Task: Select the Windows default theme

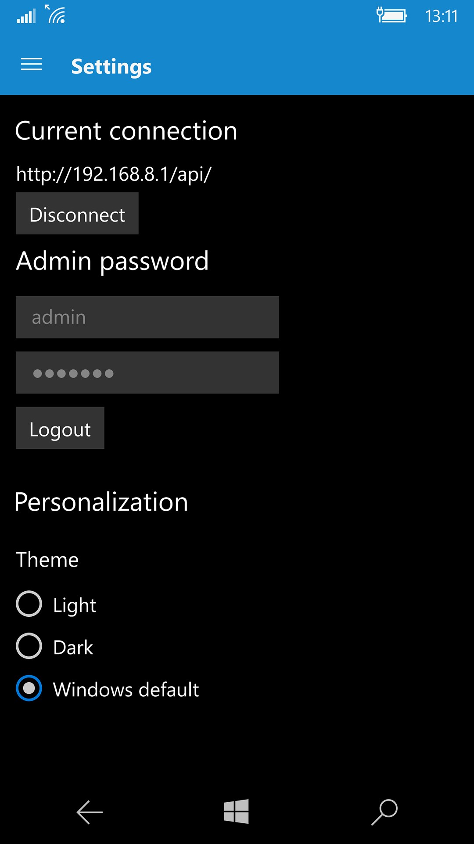Action: pyautogui.click(x=29, y=688)
